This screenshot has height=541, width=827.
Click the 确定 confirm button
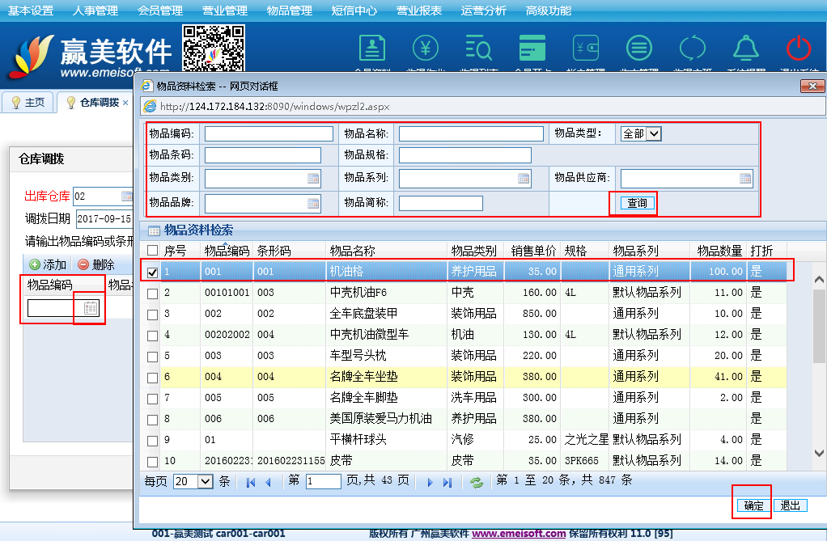pyautogui.click(x=753, y=505)
